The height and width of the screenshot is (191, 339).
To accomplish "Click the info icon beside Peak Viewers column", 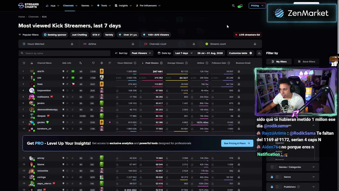I will pyautogui.click(x=161, y=63).
